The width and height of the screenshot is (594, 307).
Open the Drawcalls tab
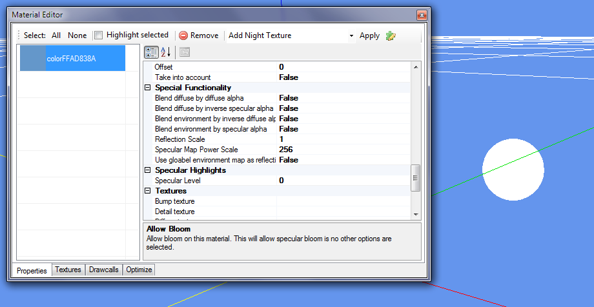click(104, 270)
